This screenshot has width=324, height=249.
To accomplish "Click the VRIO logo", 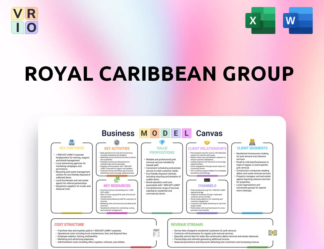I will [24, 20].
